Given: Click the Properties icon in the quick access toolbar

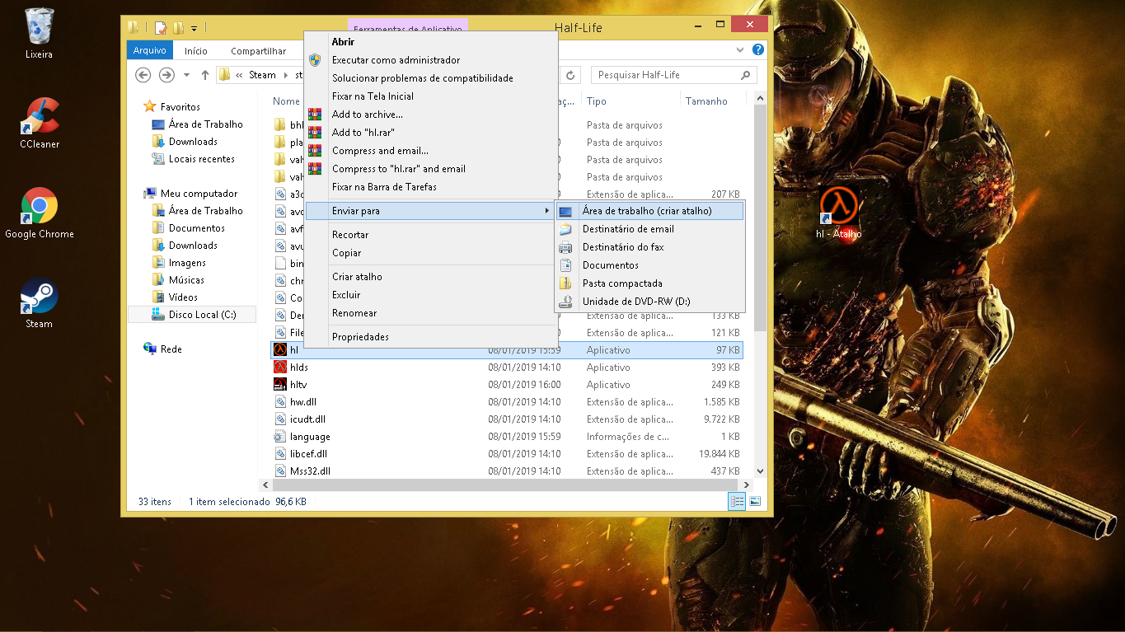Looking at the screenshot, I should coord(161,28).
